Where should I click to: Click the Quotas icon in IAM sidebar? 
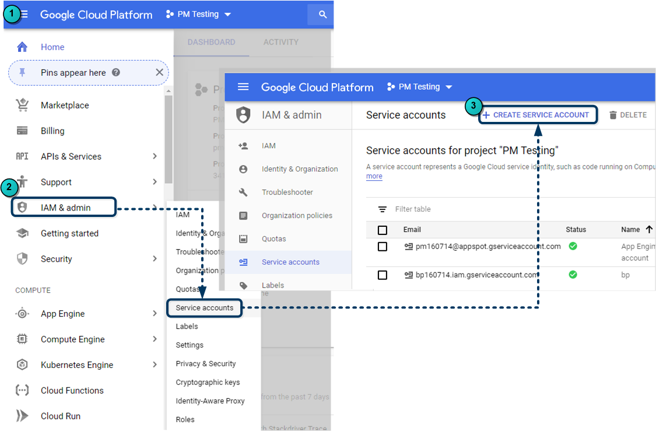click(x=243, y=239)
